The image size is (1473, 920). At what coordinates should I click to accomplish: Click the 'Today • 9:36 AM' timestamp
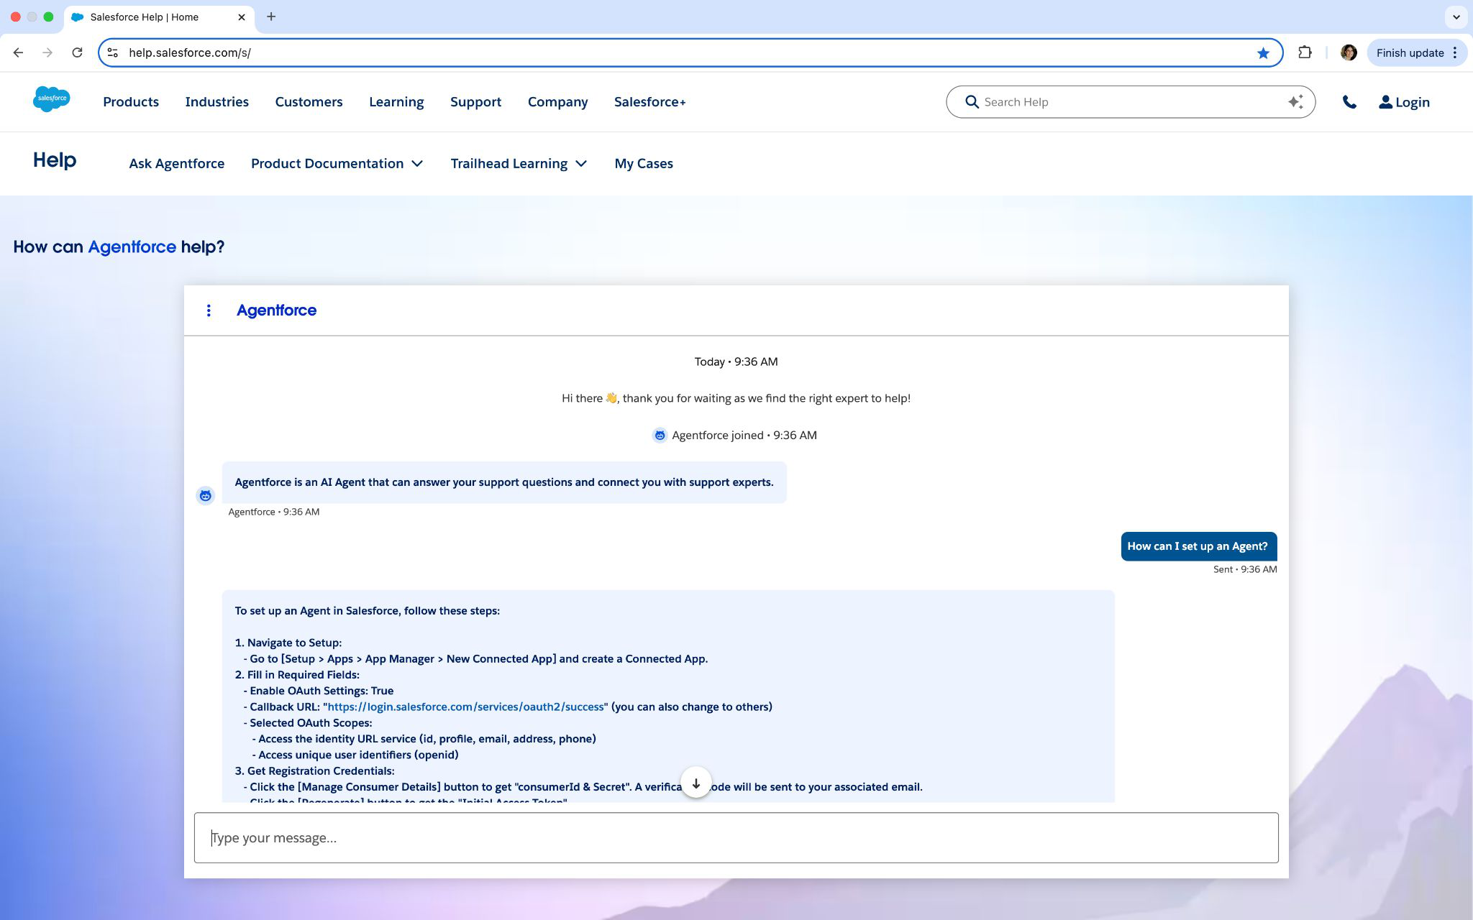(x=736, y=362)
